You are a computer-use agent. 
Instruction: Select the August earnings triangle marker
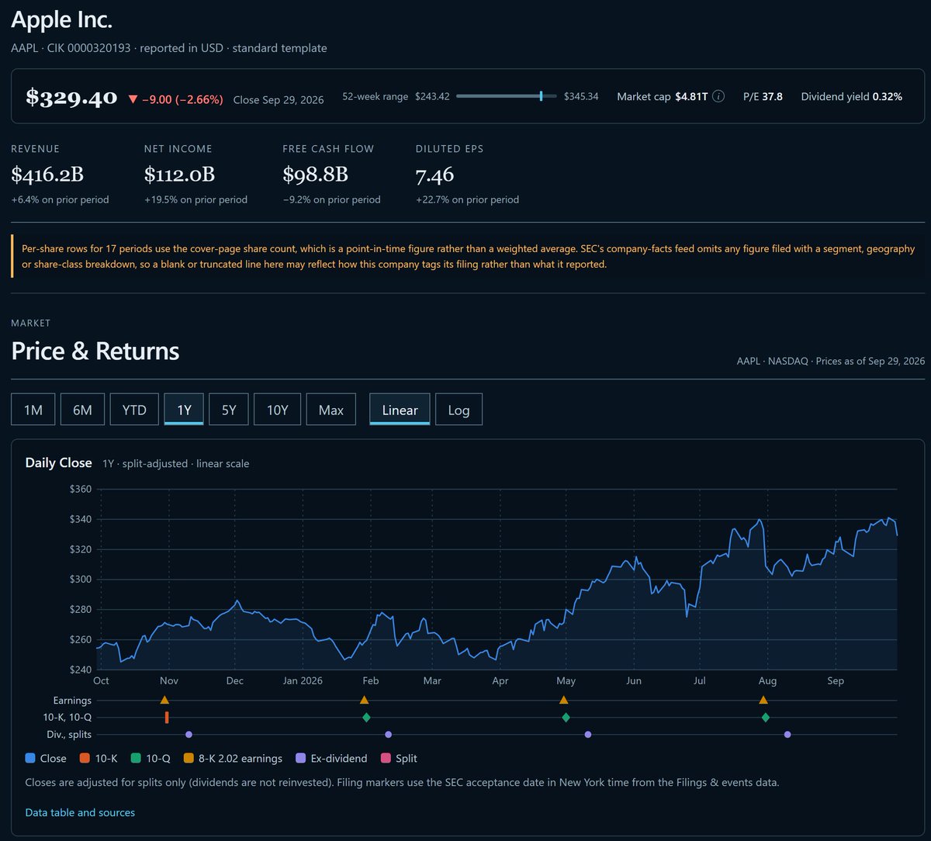pyautogui.click(x=763, y=700)
